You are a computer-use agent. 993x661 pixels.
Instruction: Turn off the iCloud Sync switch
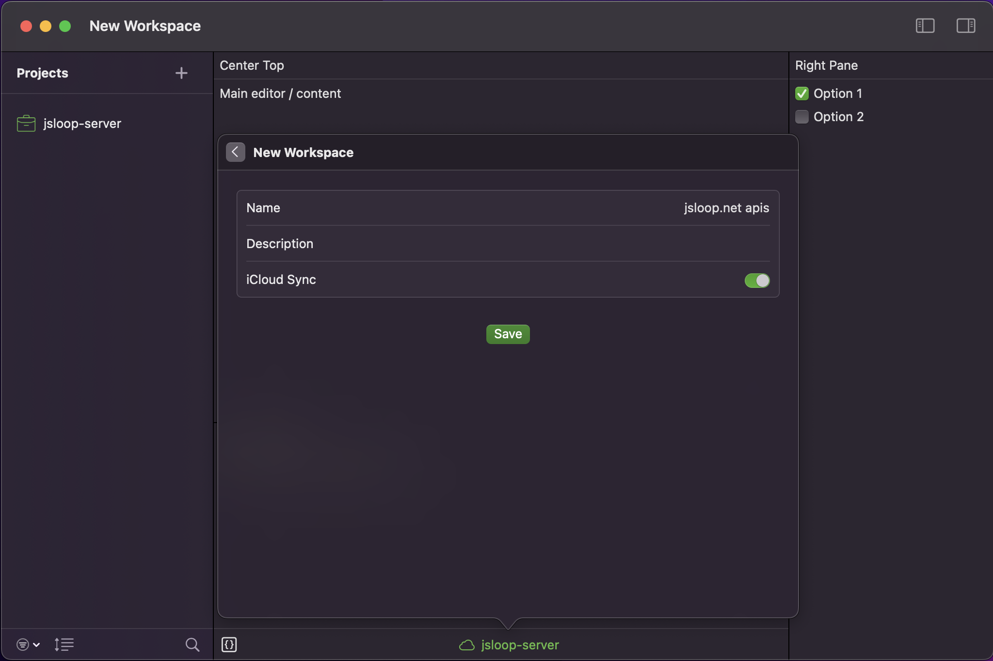click(757, 280)
